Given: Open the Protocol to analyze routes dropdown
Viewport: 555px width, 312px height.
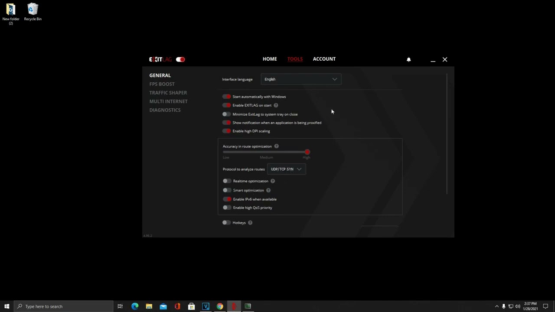Looking at the screenshot, I should [x=286, y=169].
